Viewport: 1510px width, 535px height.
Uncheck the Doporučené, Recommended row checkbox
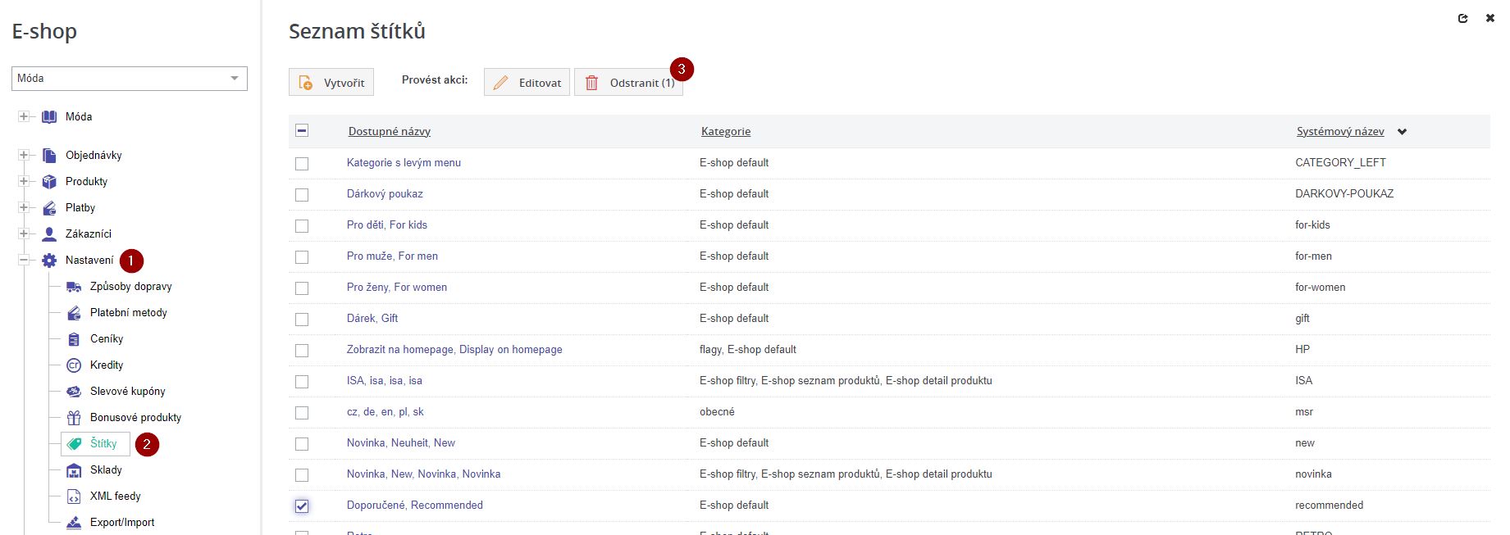(x=302, y=506)
